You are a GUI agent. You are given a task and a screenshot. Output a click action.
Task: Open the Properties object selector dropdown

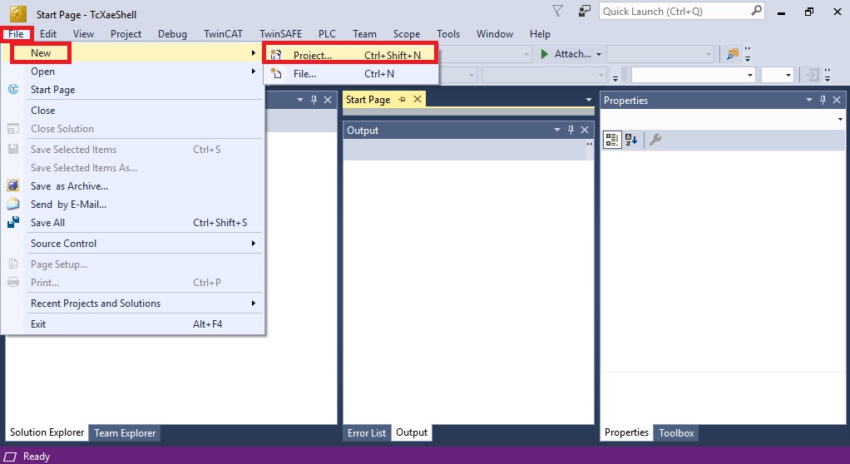[840, 119]
